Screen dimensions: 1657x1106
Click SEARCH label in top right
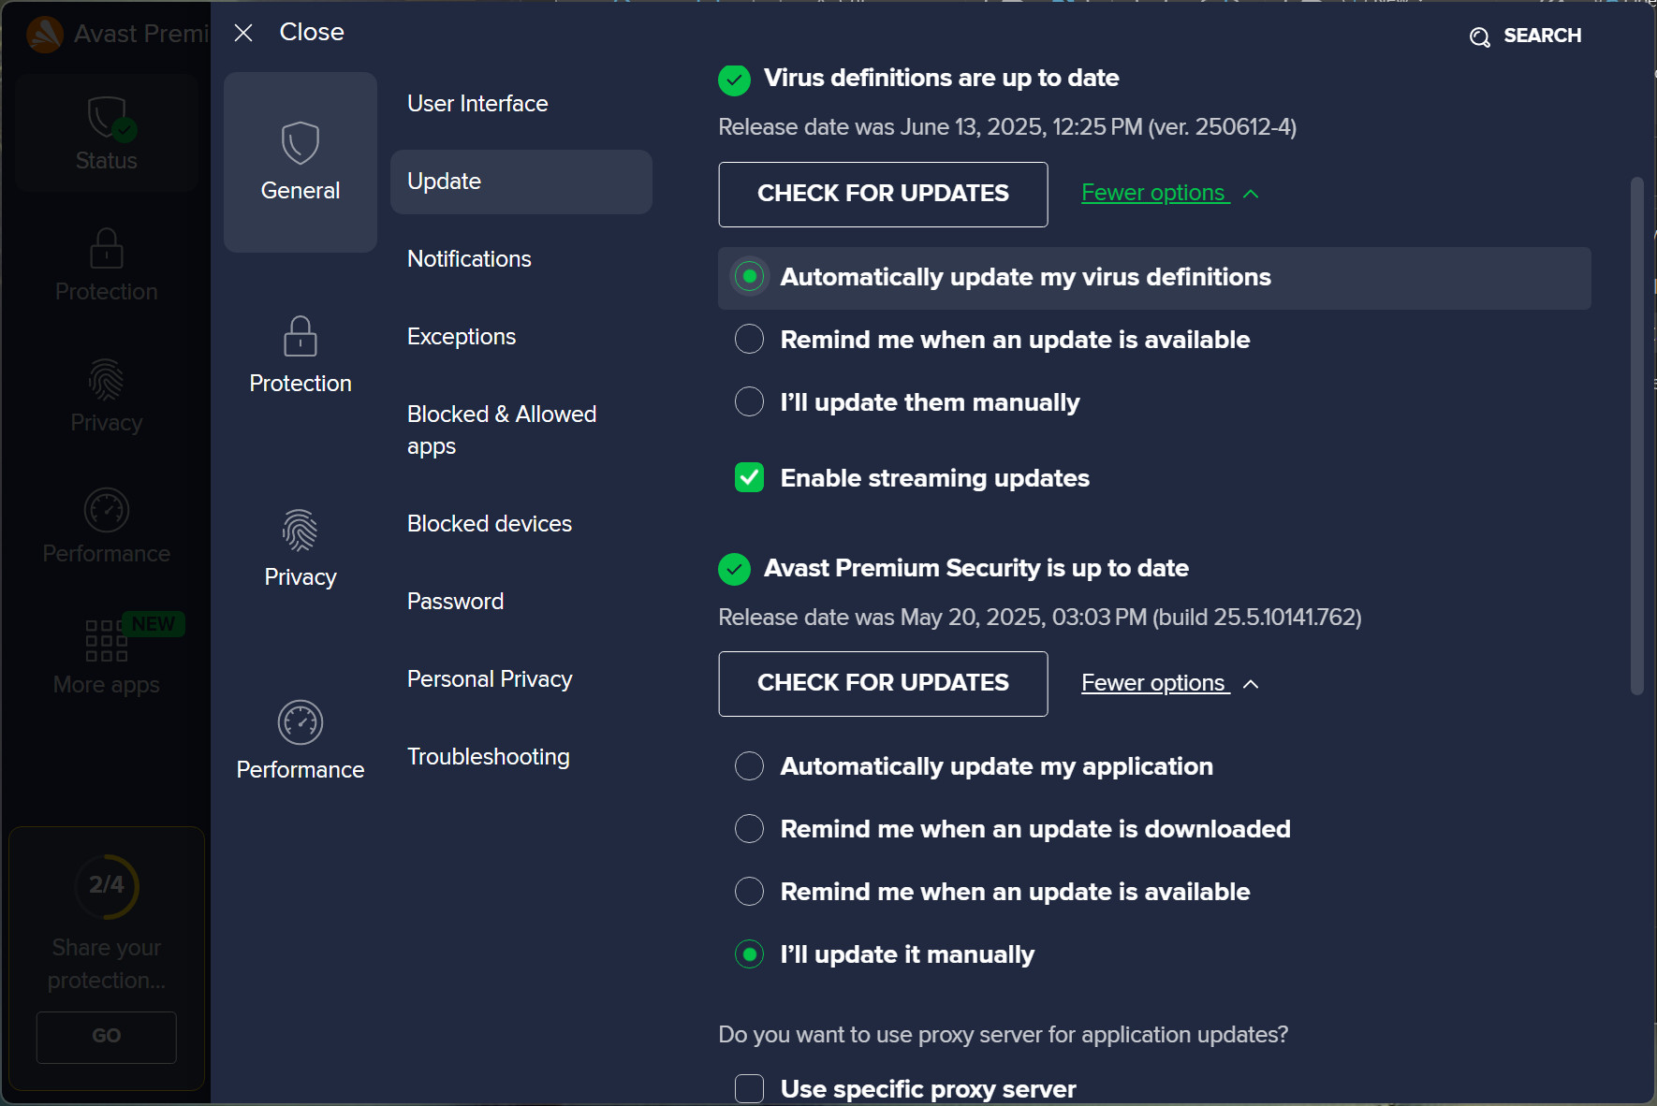tap(1542, 36)
